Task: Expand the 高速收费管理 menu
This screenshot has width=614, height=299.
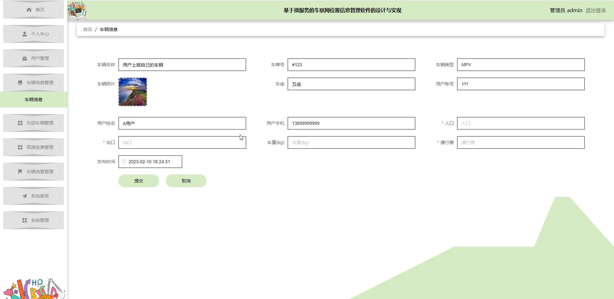Action: (34, 147)
